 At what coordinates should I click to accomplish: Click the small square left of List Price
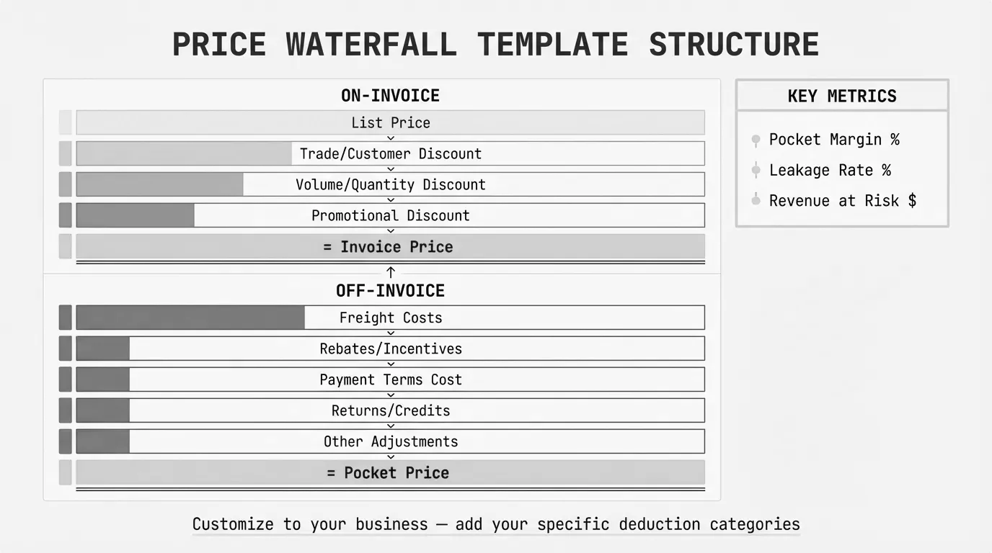point(65,122)
